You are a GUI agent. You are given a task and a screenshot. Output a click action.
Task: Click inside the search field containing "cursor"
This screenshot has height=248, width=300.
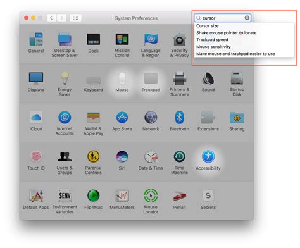tap(223, 18)
